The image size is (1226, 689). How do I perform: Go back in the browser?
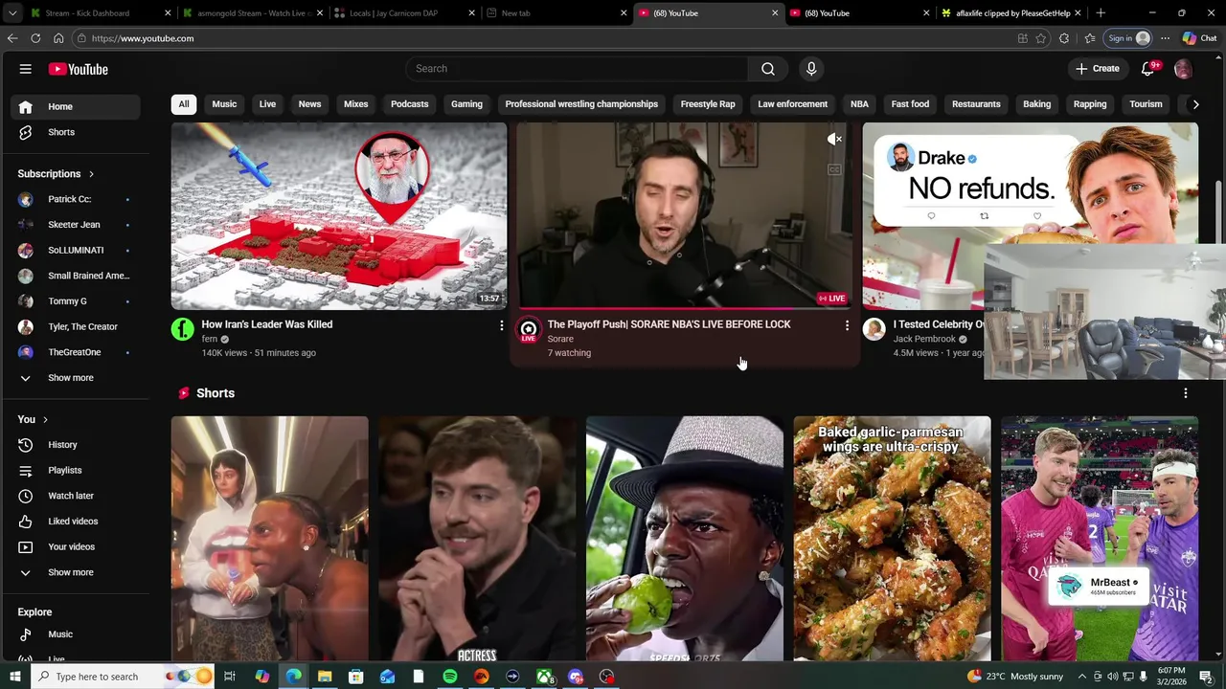[12, 38]
